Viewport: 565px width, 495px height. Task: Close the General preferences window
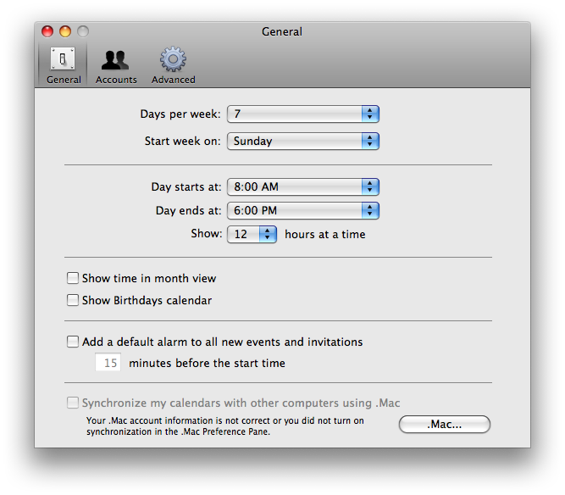pos(47,31)
